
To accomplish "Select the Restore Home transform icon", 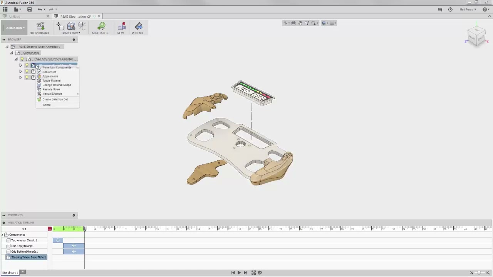I will (71, 26).
